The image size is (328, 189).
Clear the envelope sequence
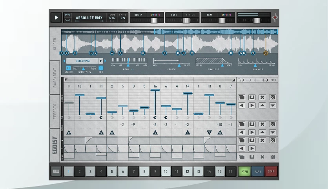(x=262, y=140)
